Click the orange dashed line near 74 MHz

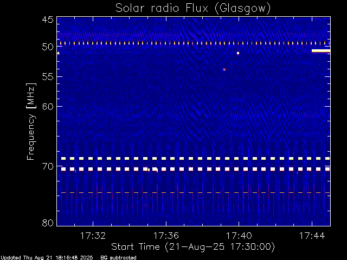(x=196, y=193)
